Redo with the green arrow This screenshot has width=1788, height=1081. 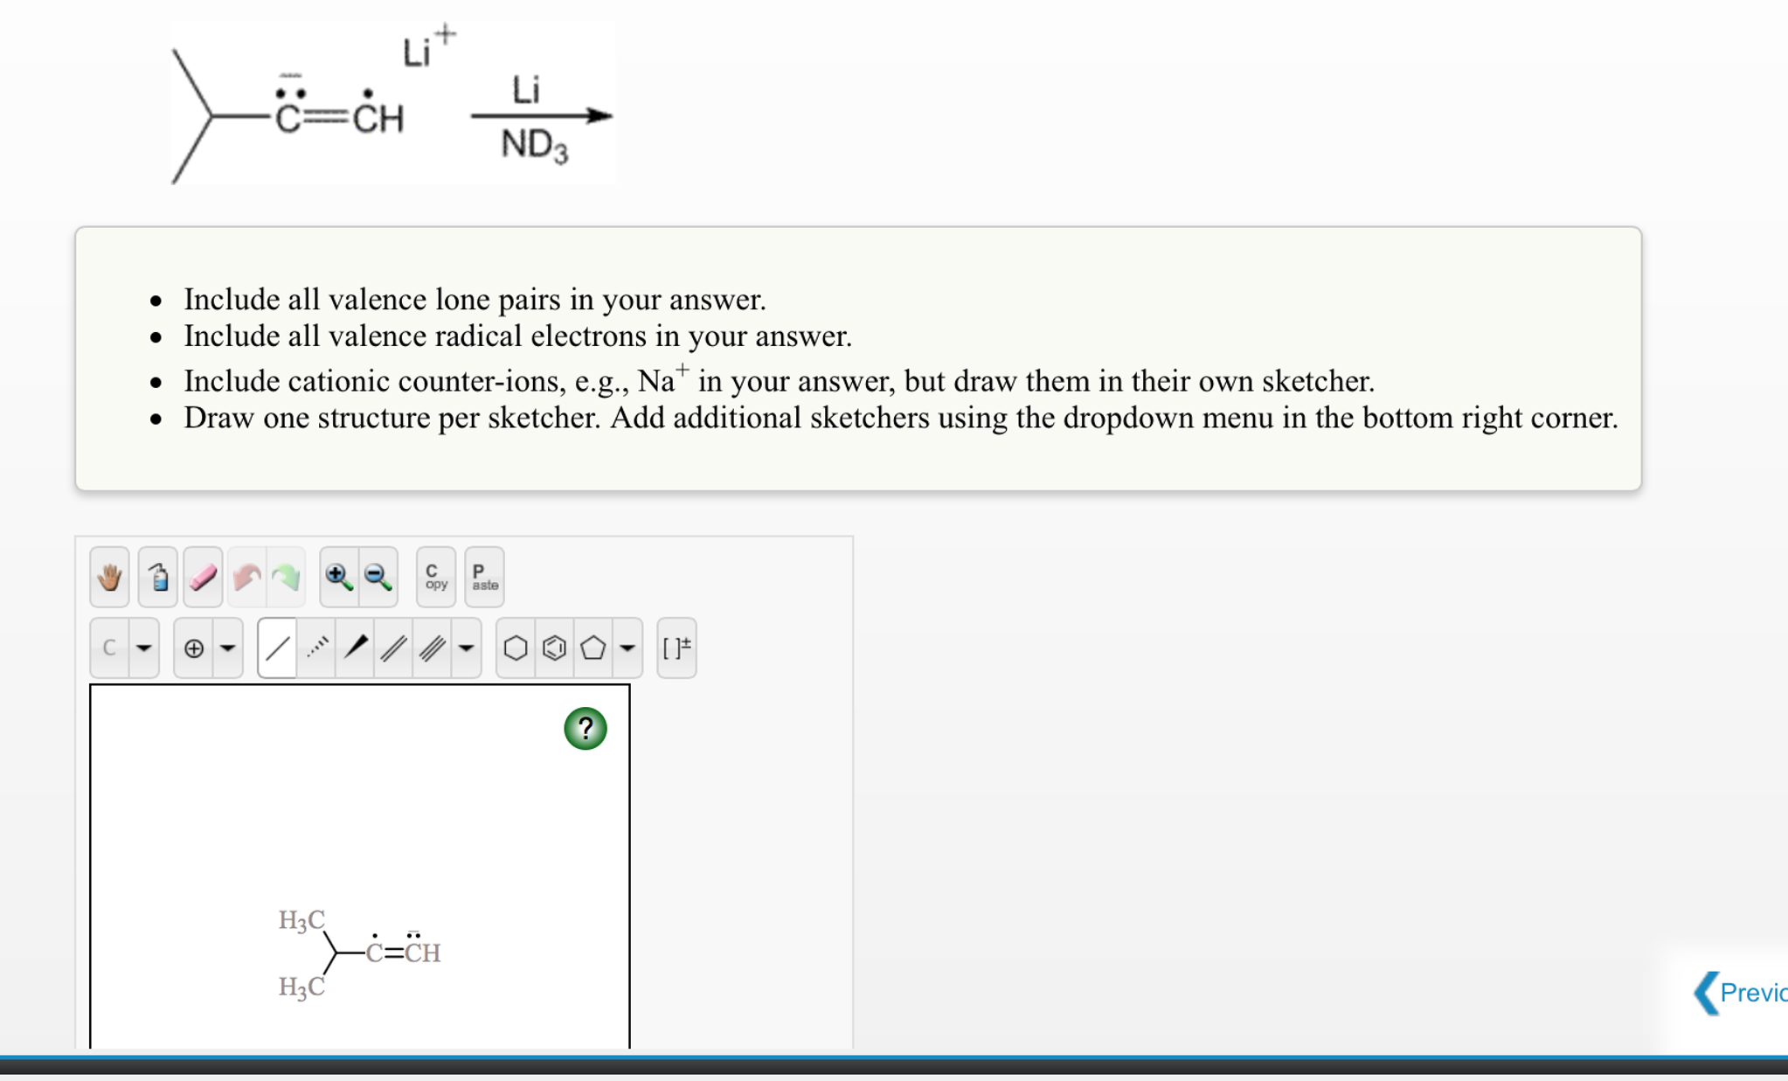point(287,577)
